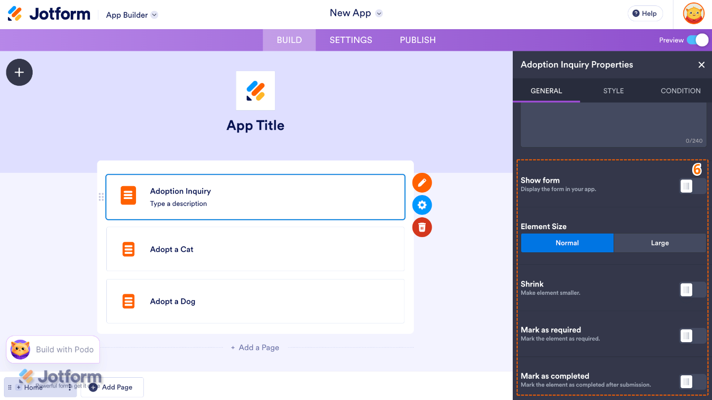Click the user avatar in the top bar
712x400 pixels.
click(694, 13)
